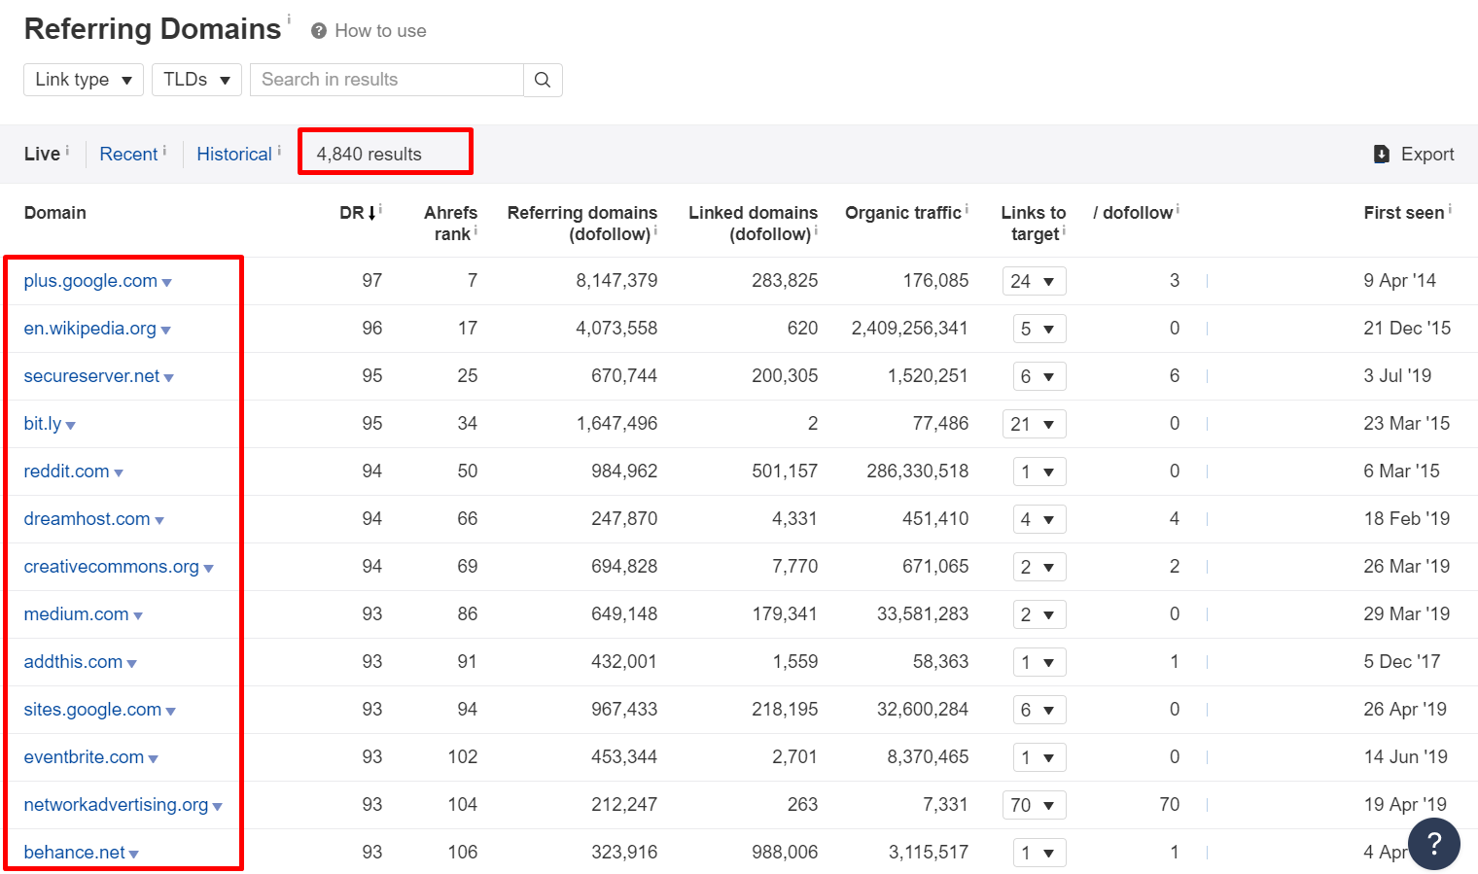The height and width of the screenshot is (874, 1478).
Task: Click the info icon beside Links to target header
Action: tap(1064, 230)
